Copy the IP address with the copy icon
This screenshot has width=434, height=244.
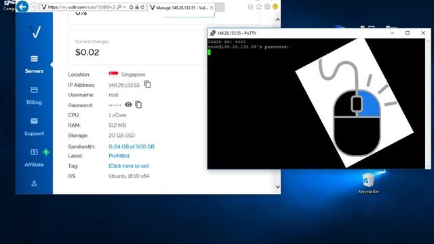(x=148, y=84)
